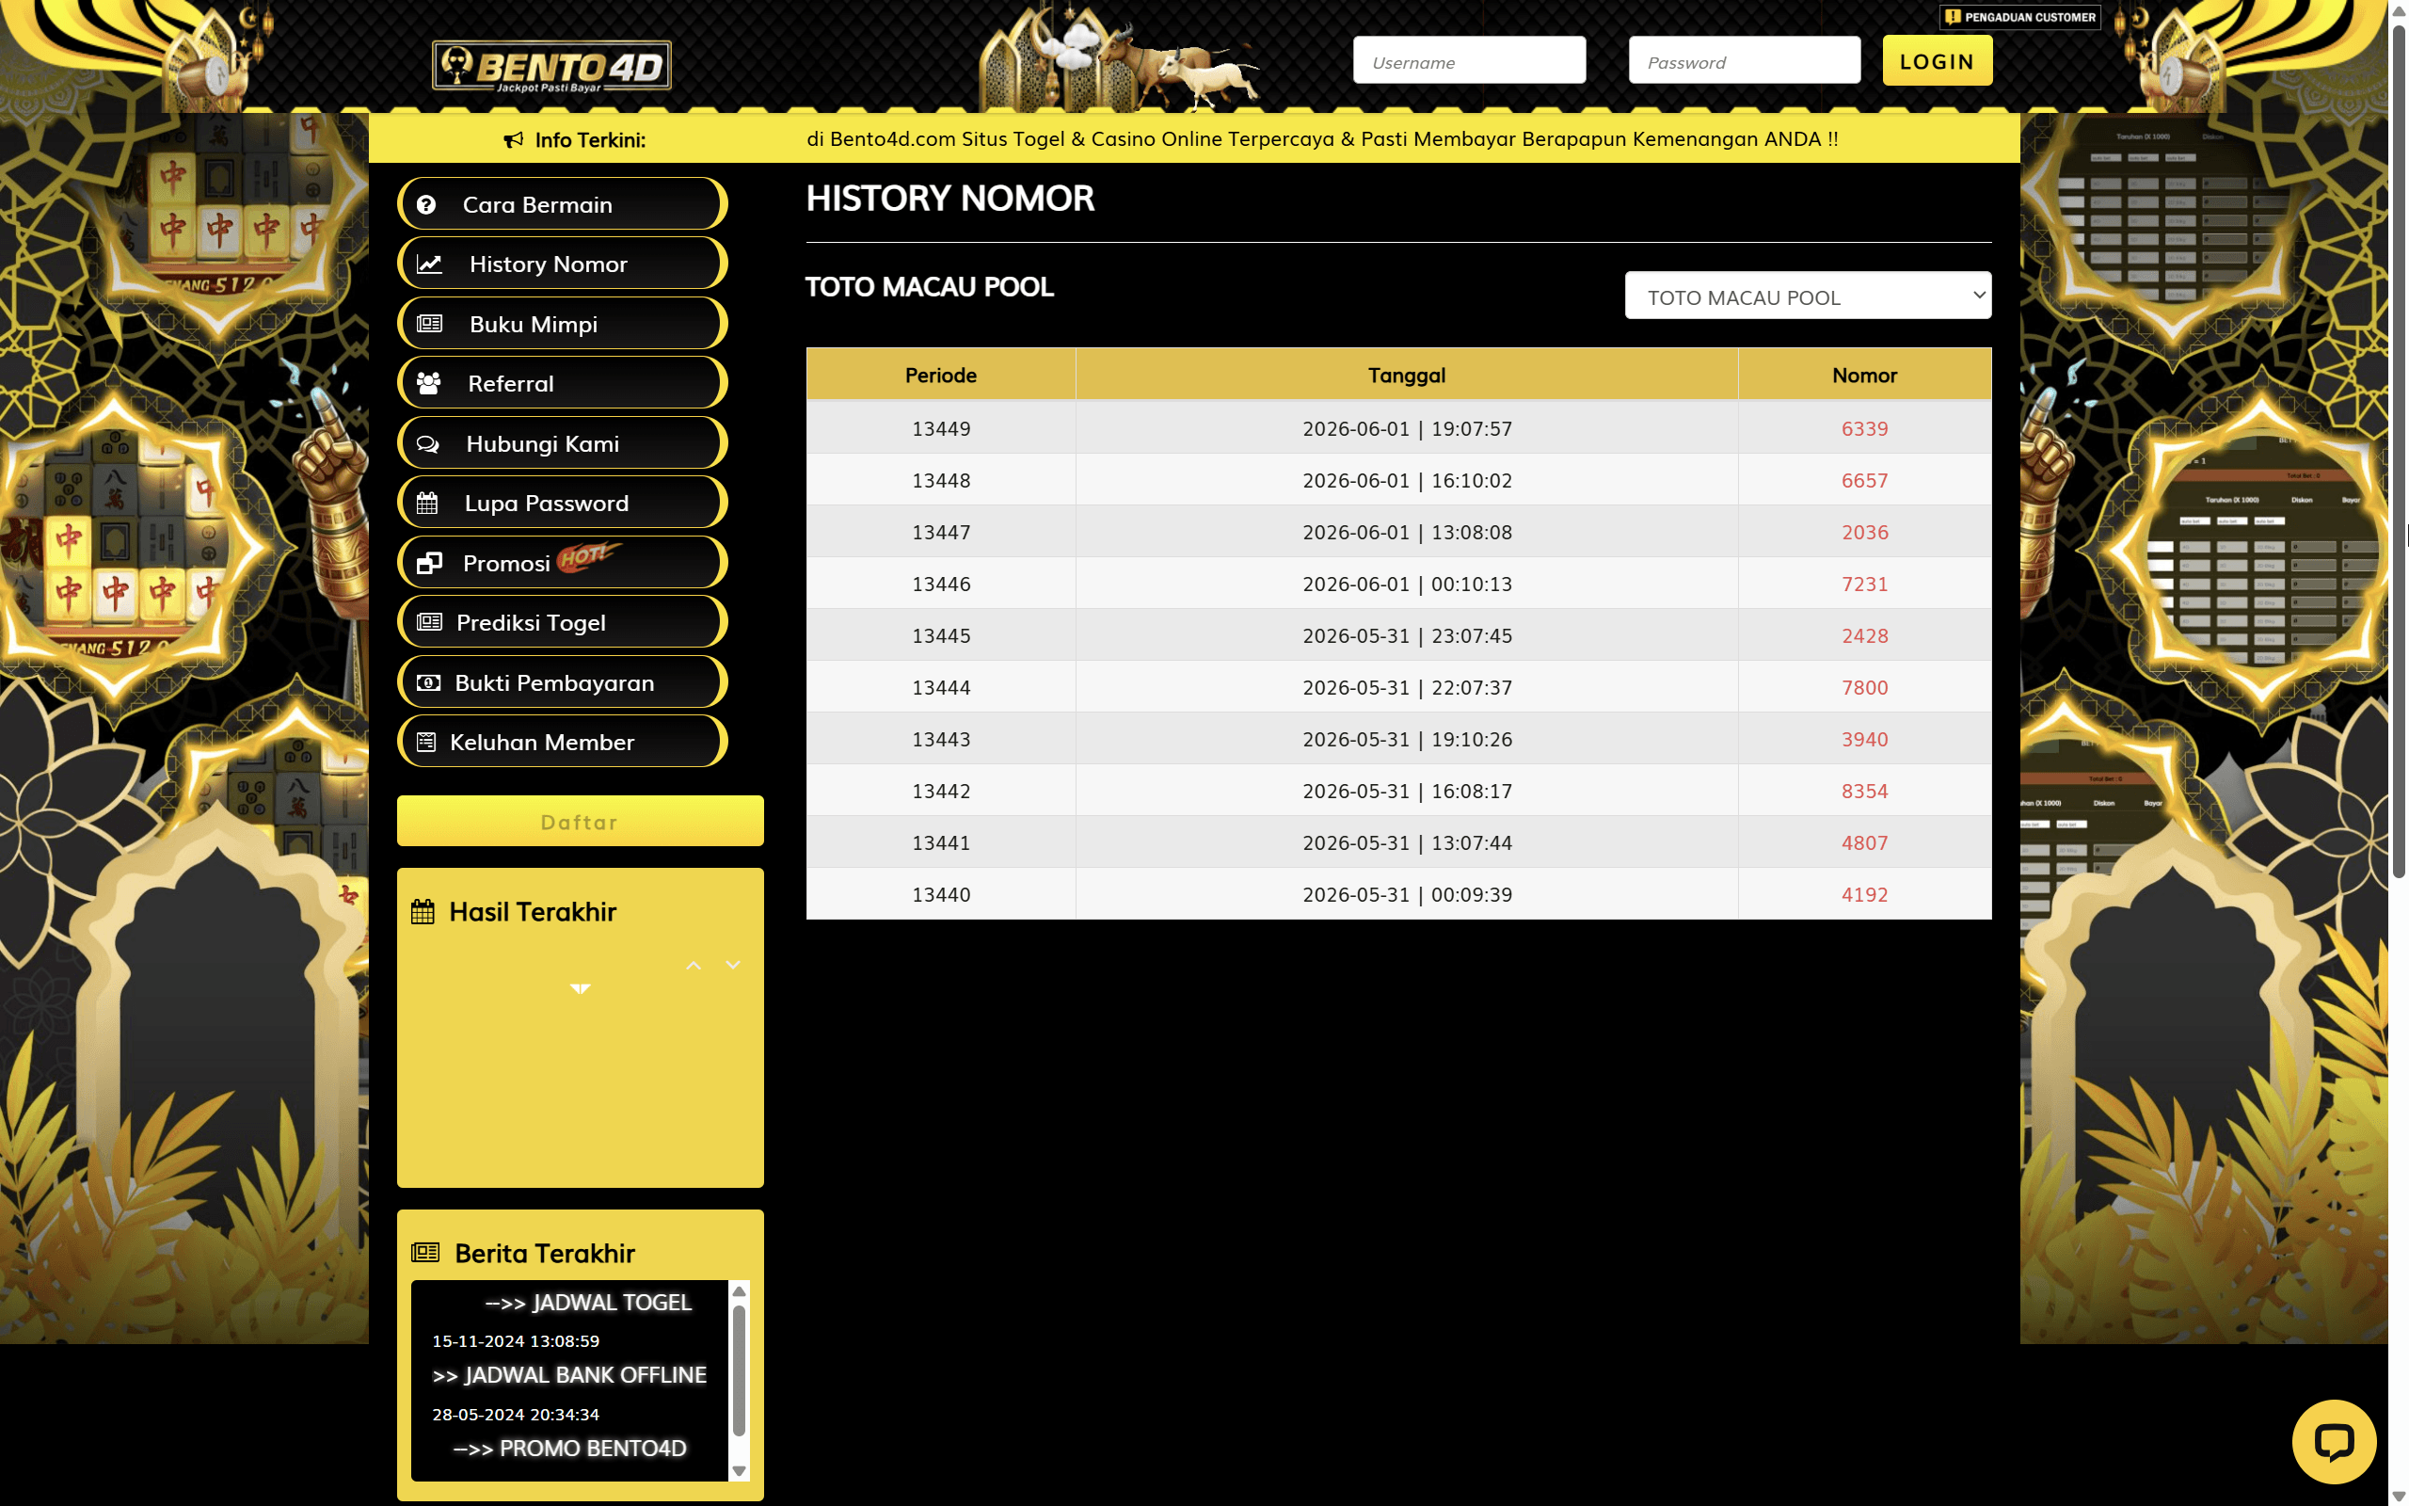Click the money icon beside Bukti Pembayaran
The height and width of the screenshot is (1506, 2409).
(x=428, y=682)
